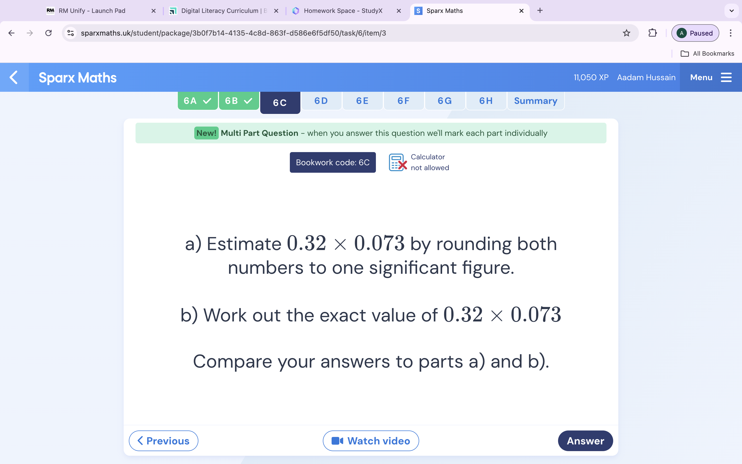This screenshot has height=464, width=742.
Task: Expand the tab search dropdown
Action: click(x=732, y=11)
